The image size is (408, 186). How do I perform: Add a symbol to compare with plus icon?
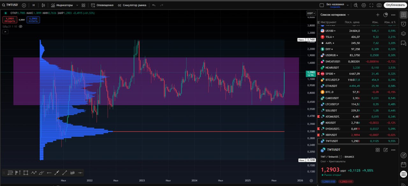coord(24,5)
